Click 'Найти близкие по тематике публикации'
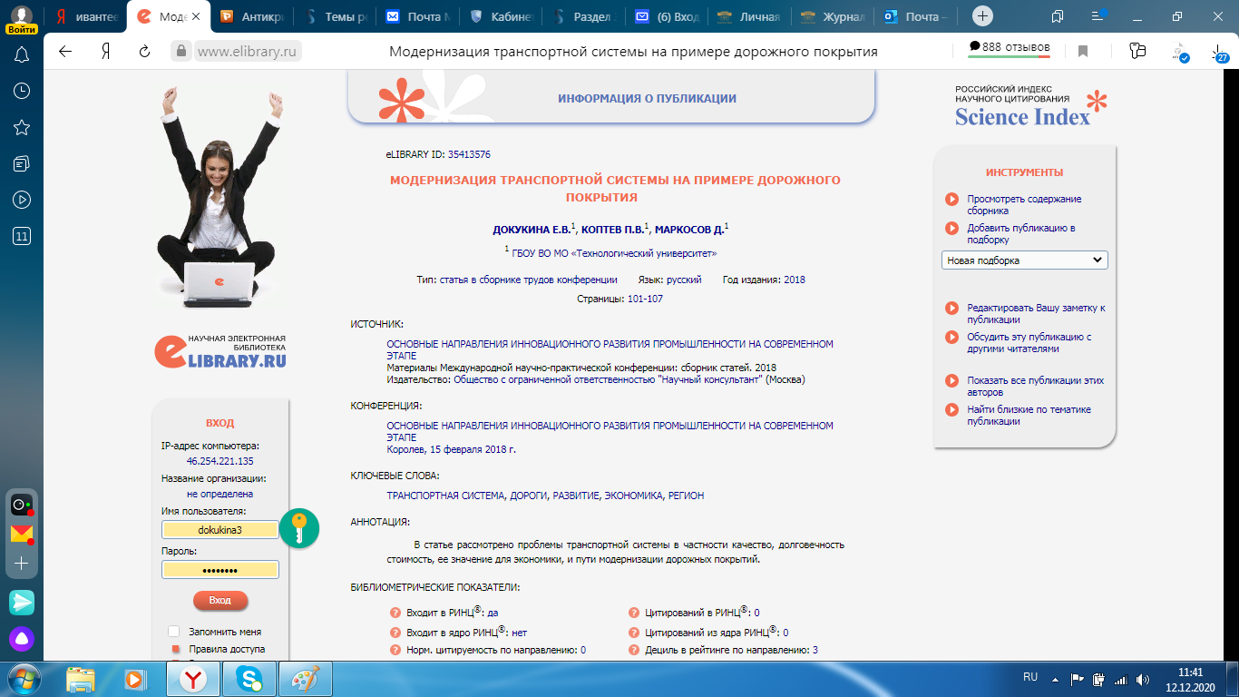 click(1029, 415)
